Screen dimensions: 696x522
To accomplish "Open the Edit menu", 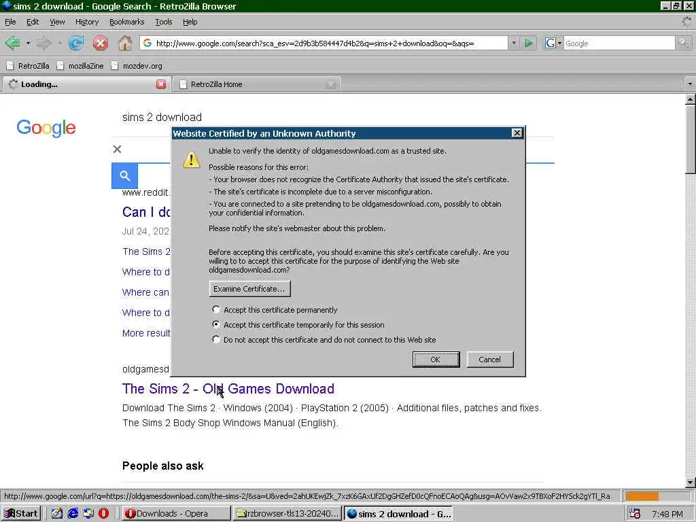I will point(33,22).
